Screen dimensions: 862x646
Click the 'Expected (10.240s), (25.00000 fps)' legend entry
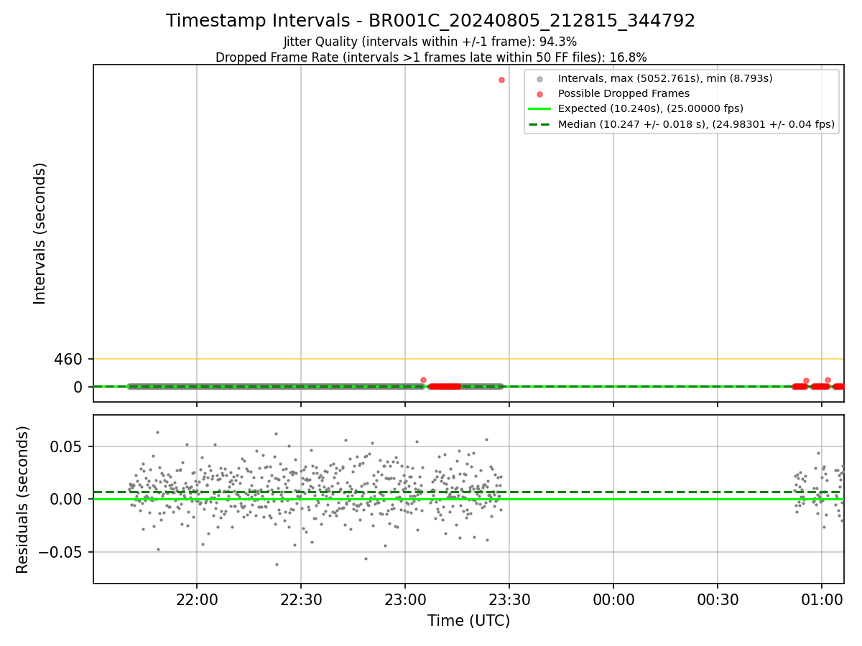coord(650,109)
